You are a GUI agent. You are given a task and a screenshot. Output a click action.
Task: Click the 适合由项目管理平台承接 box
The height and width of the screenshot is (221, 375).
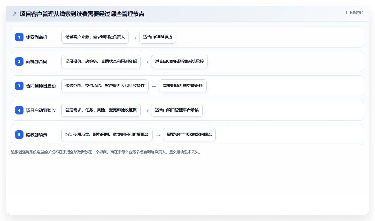pyautogui.click(x=177, y=110)
